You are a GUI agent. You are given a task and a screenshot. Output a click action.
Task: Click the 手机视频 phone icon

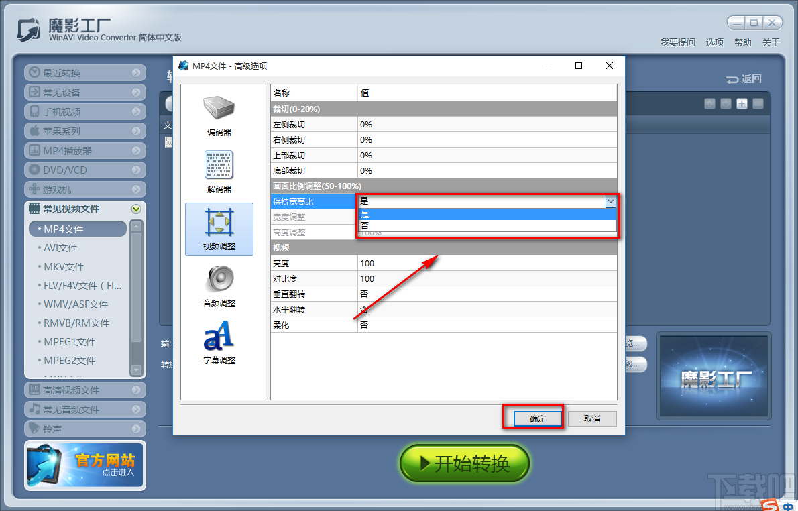[34, 111]
